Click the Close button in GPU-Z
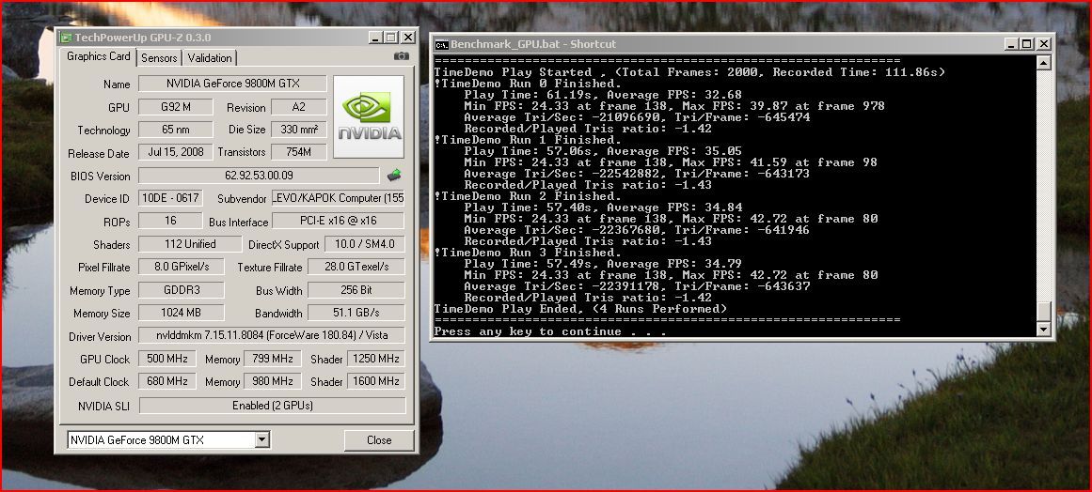The image size is (1092, 492). coord(379,439)
